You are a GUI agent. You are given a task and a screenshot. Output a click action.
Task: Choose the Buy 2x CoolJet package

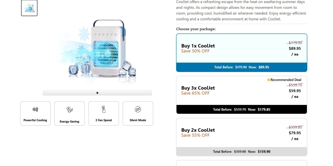click(242, 137)
